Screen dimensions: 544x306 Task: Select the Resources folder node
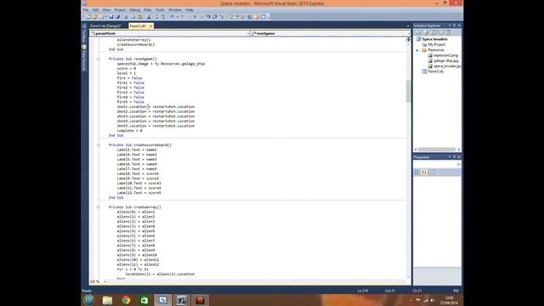(436, 50)
